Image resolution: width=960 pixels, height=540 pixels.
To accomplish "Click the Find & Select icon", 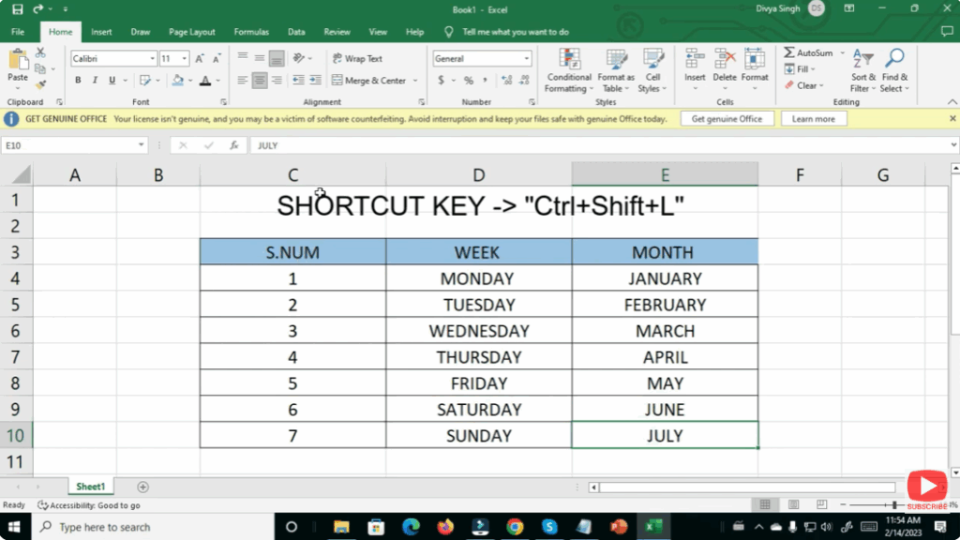I will pyautogui.click(x=895, y=72).
